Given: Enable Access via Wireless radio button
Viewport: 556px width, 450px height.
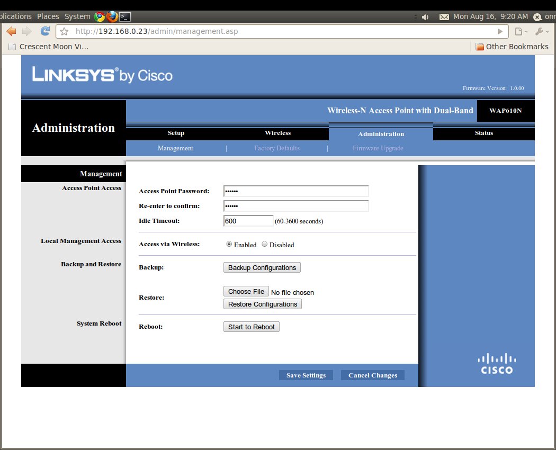Looking at the screenshot, I should pos(229,245).
